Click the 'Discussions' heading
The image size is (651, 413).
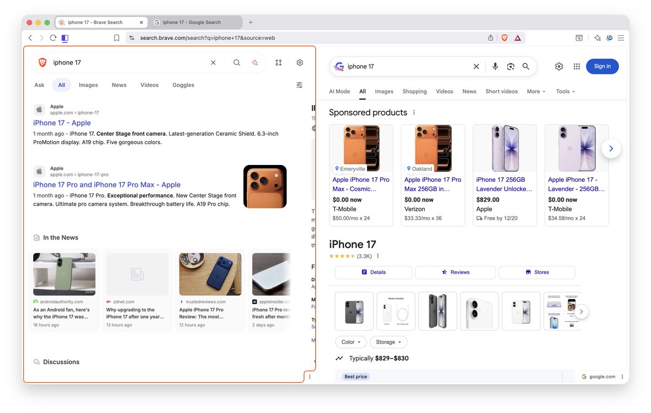[61, 362]
